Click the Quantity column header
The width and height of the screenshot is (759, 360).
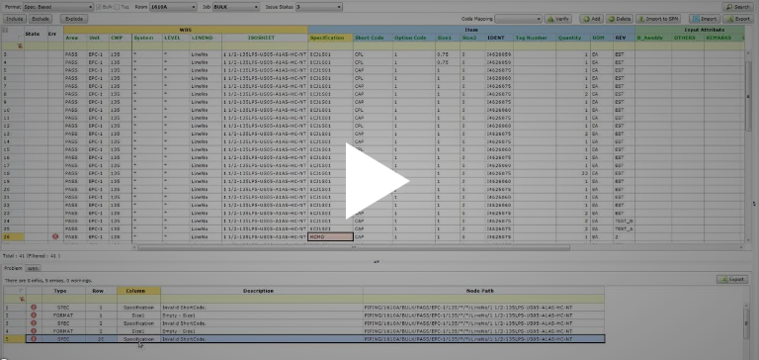572,38
